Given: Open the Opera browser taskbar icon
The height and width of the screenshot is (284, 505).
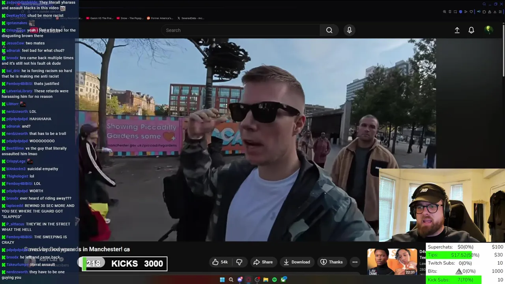Looking at the screenshot, I should (248, 280).
